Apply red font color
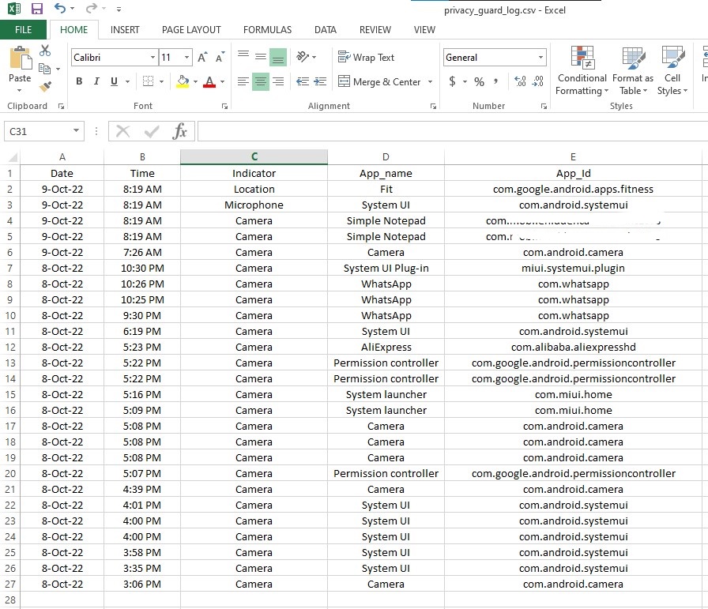Image resolution: width=708 pixels, height=609 pixels. pyautogui.click(x=209, y=81)
